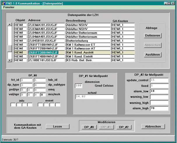Click the Lesen button
The height and width of the screenshot is (143, 177).
click(57, 126)
